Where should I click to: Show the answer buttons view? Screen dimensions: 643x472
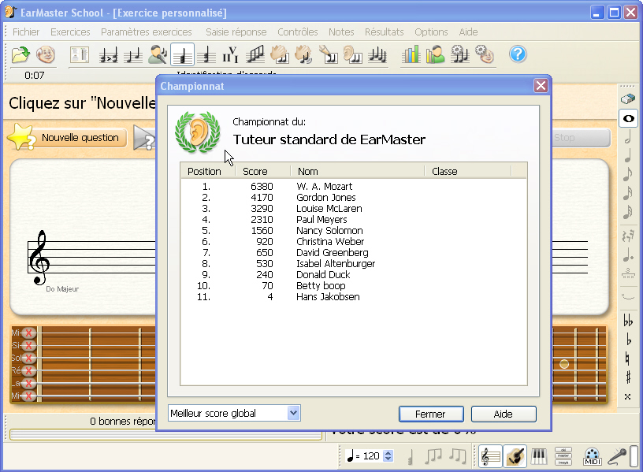563,456
